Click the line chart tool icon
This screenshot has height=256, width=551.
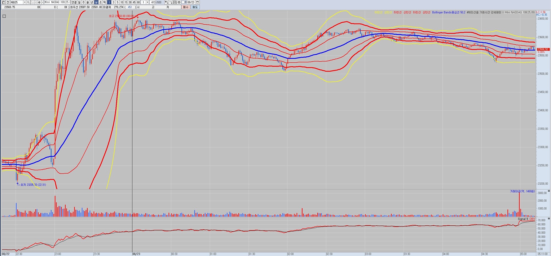(170, 2)
